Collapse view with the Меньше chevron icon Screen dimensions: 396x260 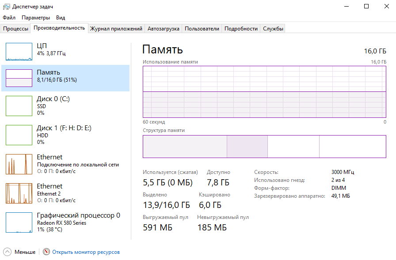(x=8, y=252)
